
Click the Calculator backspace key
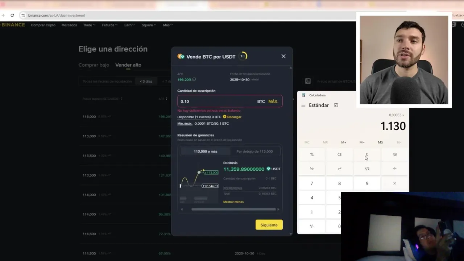pyautogui.click(x=394, y=154)
